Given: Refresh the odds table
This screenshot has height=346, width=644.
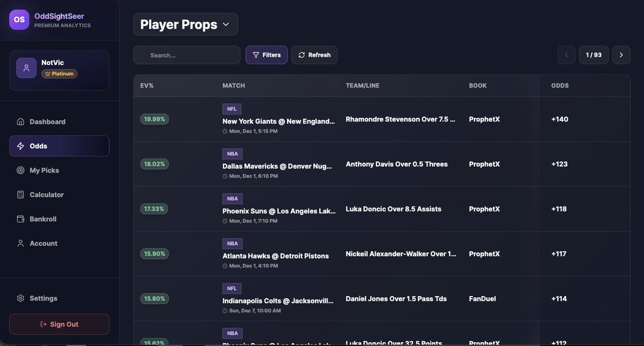Looking at the screenshot, I should point(314,55).
